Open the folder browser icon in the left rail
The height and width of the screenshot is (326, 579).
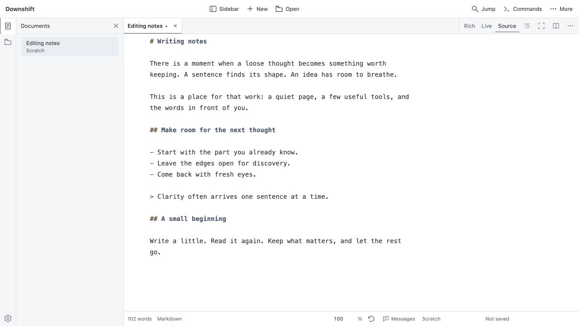pyautogui.click(x=8, y=42)
